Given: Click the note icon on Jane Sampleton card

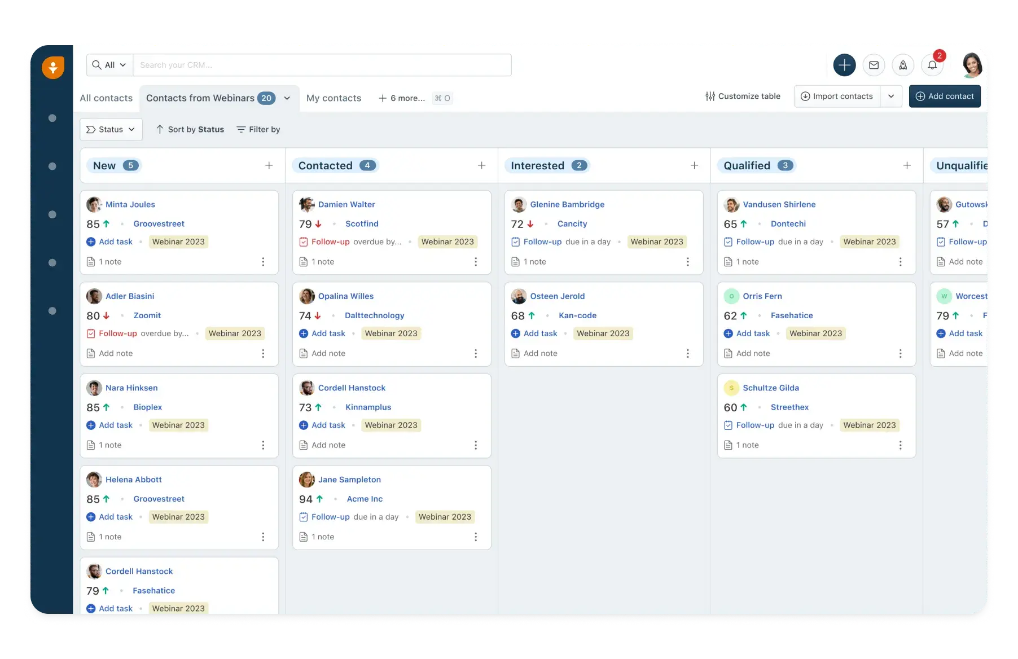Looking at the screenshot, I should 304,537.
